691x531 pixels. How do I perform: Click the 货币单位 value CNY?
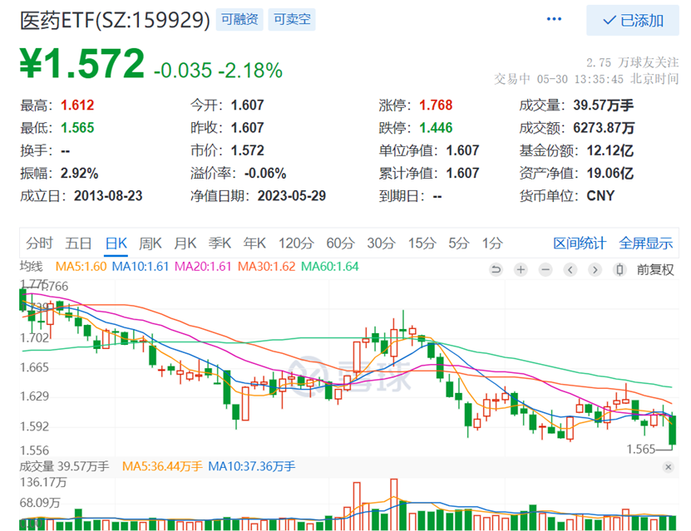pyautogui.click(x=600, y=196)
